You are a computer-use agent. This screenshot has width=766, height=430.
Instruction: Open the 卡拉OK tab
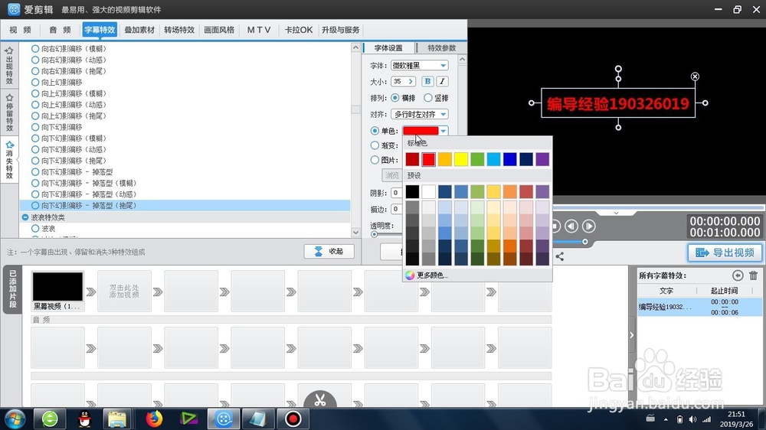(x=299, y=30)
